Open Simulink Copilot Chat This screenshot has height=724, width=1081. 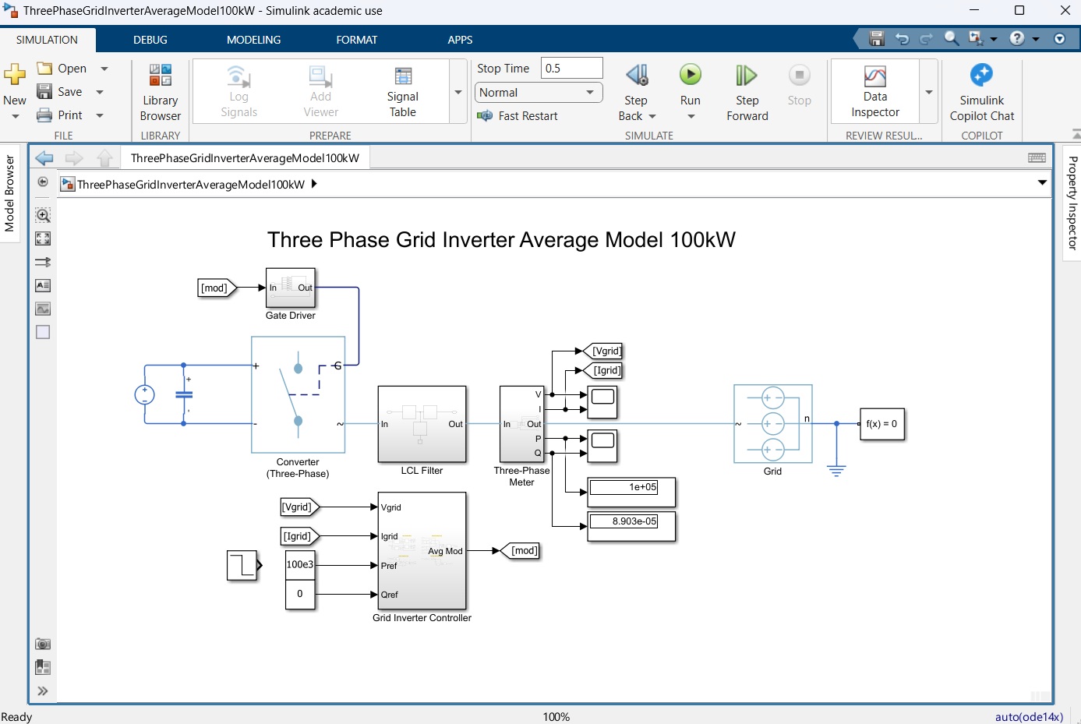click(x=982, y=92)
